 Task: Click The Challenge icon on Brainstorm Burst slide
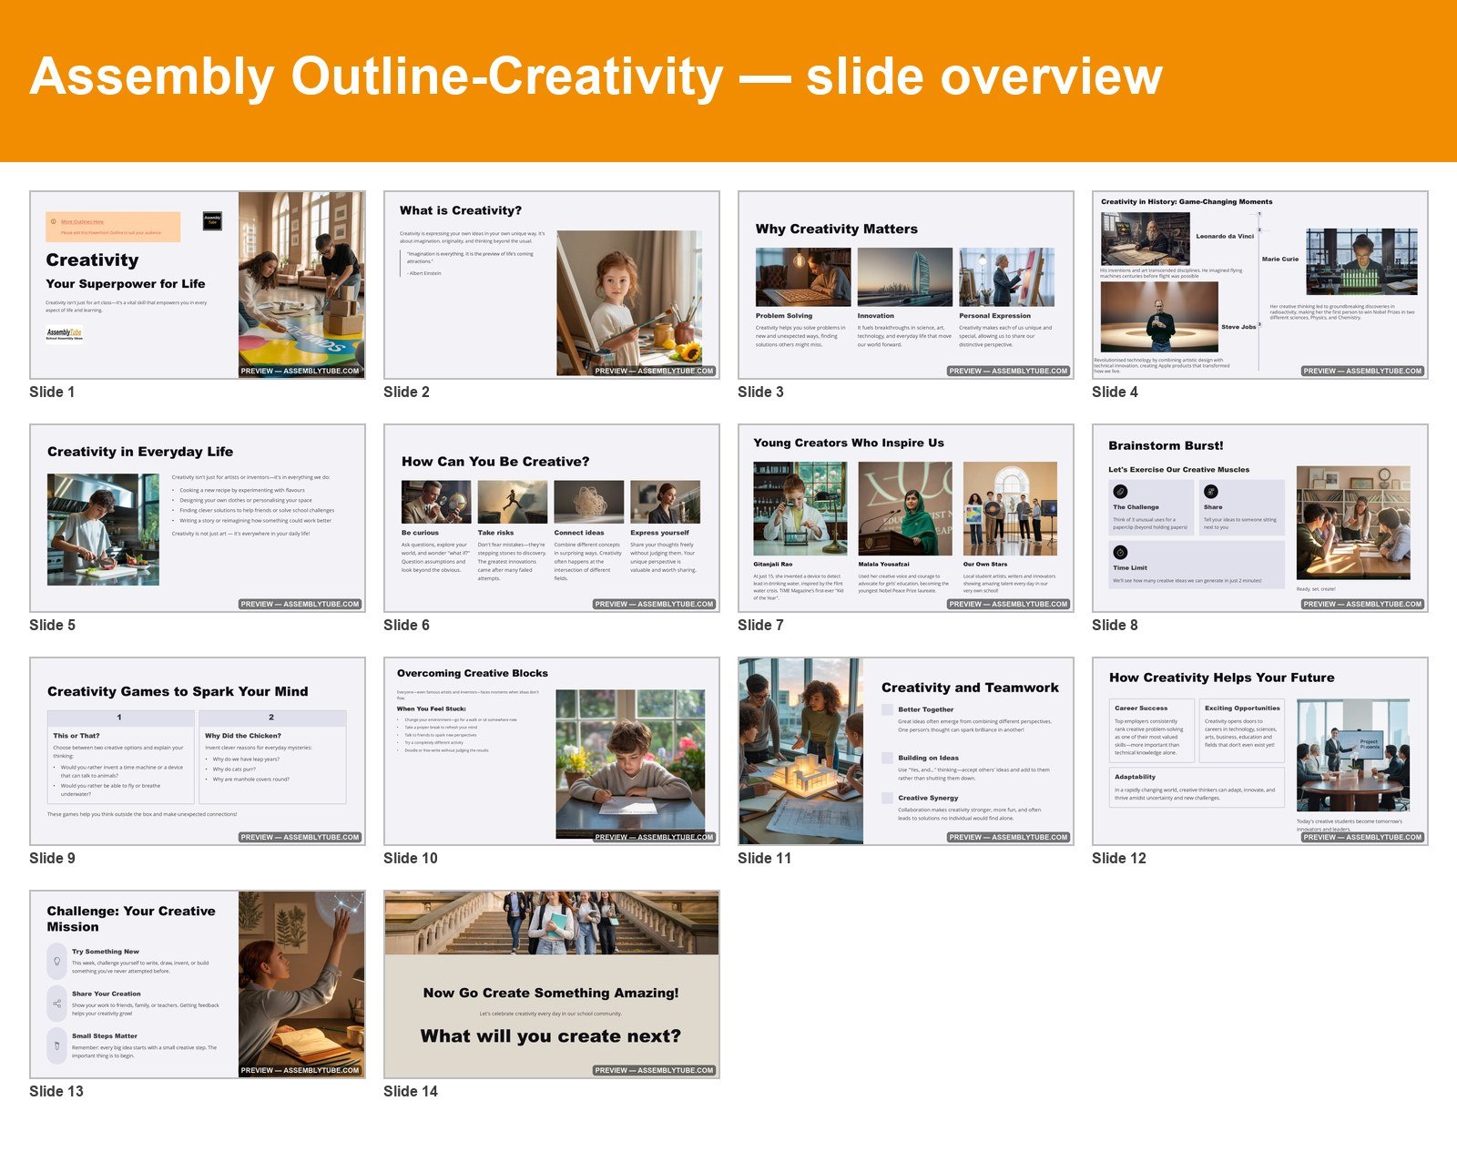coord(1120,491)
